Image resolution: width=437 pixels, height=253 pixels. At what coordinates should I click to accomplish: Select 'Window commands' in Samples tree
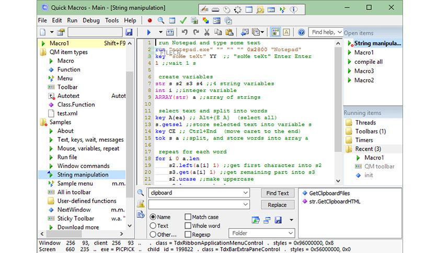click(83, 166)
